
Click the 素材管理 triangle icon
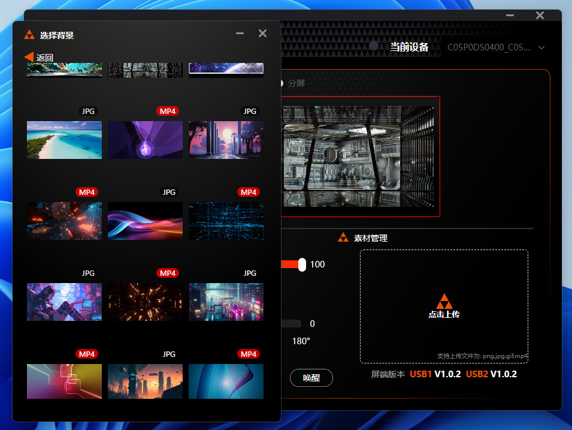pos(343,238)
